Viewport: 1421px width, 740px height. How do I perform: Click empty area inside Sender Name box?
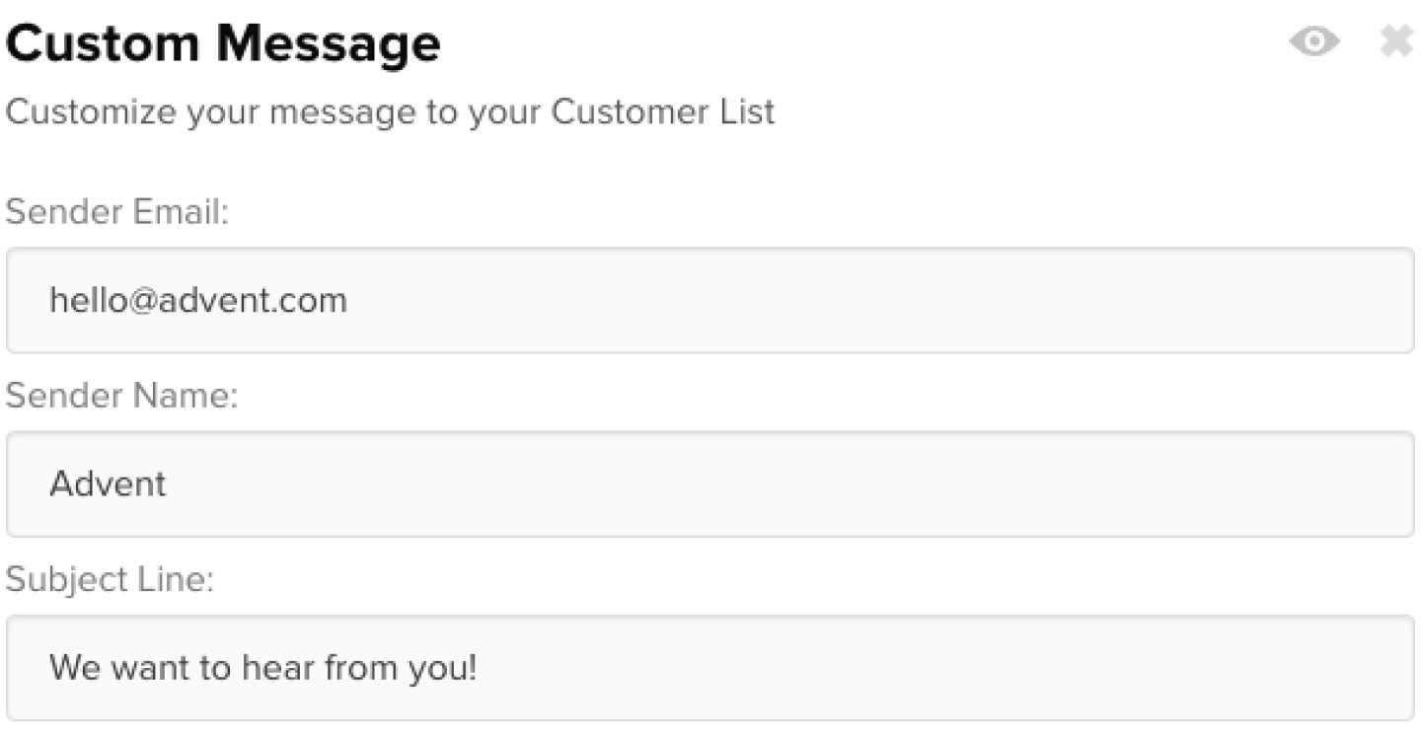tap(789, 483)
